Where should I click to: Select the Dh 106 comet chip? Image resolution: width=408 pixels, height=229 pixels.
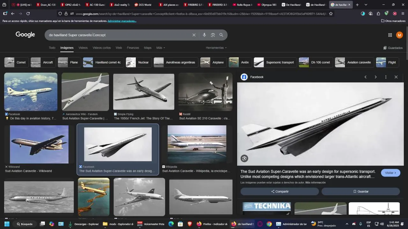click(316, 62)
